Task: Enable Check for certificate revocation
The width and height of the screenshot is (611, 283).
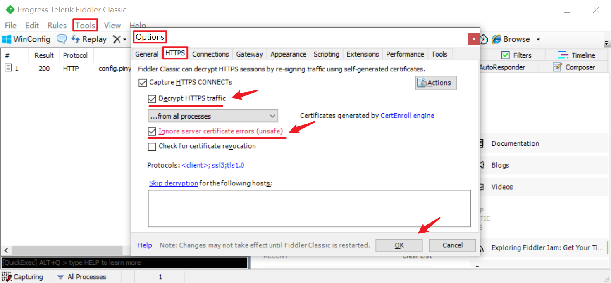Action: pos(152,146)
